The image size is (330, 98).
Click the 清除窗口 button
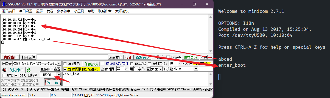[x=10, y=57]
